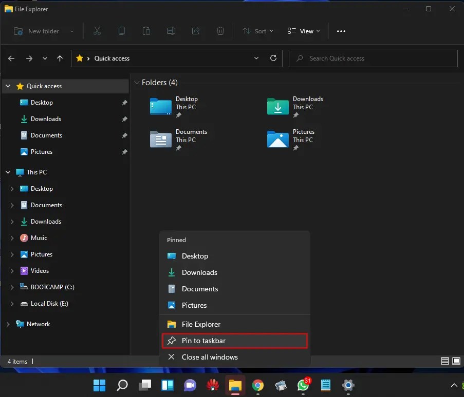
Task: Select the Cut icon in the toolbar
Action: [x=97, y=31]
